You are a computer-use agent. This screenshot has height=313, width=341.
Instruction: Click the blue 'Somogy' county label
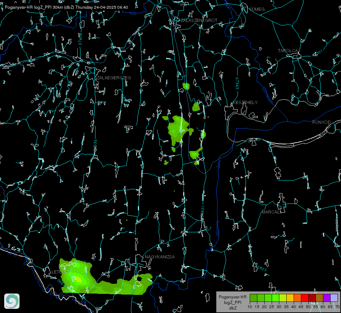[x=217, y=229]
